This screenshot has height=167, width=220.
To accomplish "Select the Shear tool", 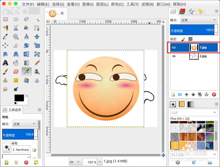I will [5, 54].
